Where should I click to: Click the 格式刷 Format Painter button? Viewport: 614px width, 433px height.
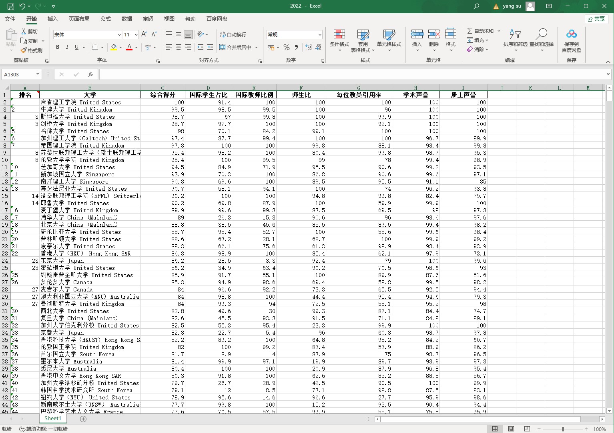pyautogui.click(x=32, y=50)
